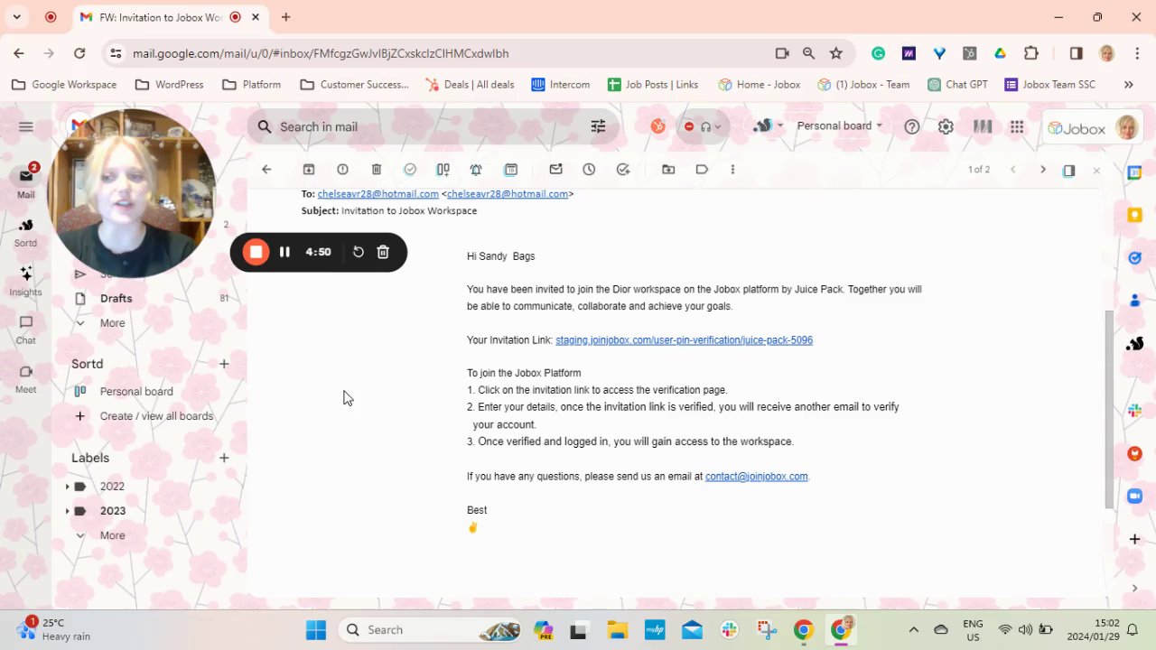Restart the screen recording
The width and height of the screenshot is (1156, 650).
[x=359, y=252]
